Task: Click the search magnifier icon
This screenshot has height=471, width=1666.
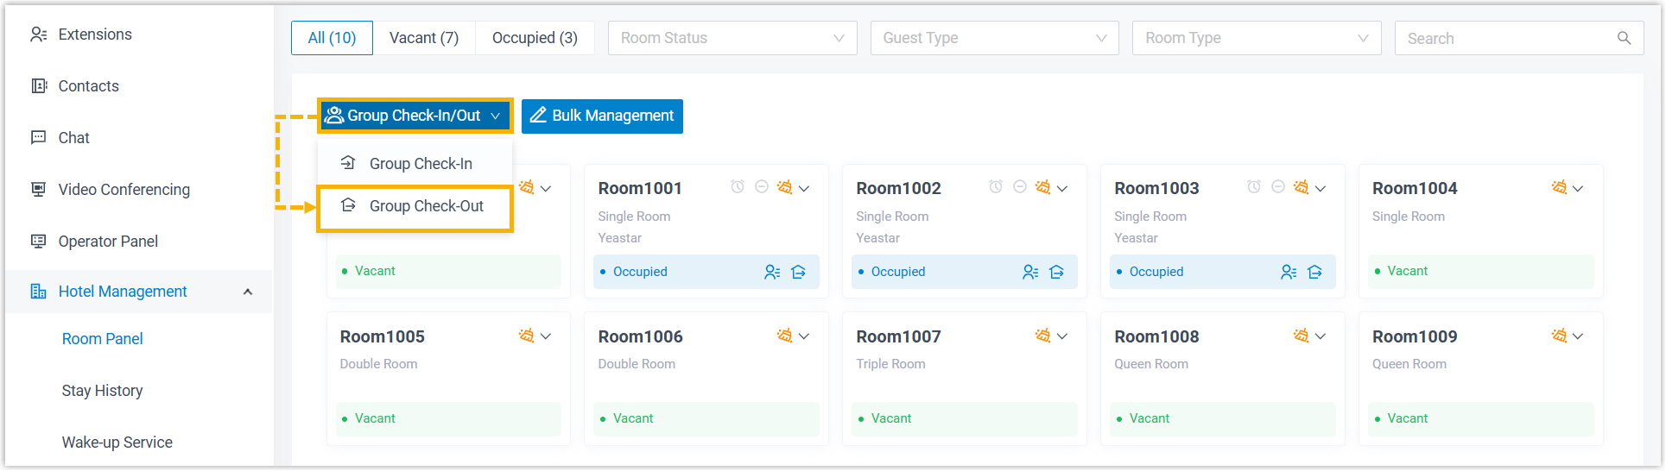Action: [1624, 38]
